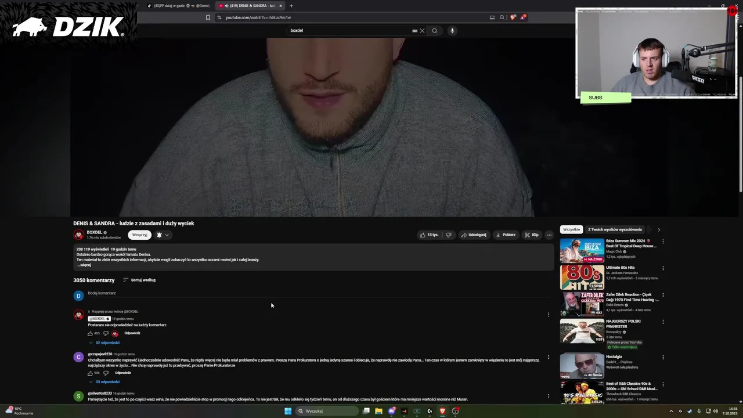743x418 pixels.
Task: Clear the YouTube search box text
Action: pyautogui.click(x=422, y=31)
